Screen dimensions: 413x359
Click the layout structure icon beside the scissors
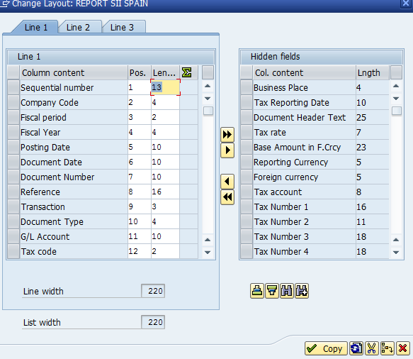(x=387, y=348)
